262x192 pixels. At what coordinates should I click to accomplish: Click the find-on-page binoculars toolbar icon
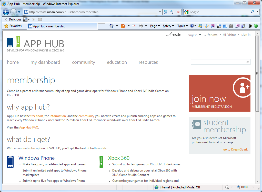tap(244, 26)
